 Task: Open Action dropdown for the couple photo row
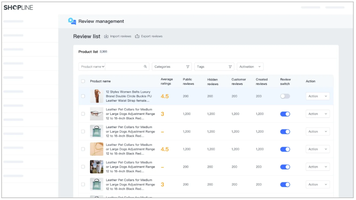tap(318, 167)
